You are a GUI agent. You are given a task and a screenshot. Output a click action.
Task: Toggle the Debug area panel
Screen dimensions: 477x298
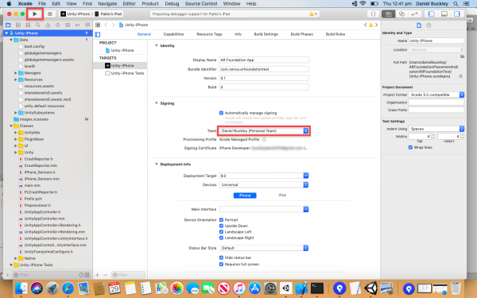(x=444, y=14)
